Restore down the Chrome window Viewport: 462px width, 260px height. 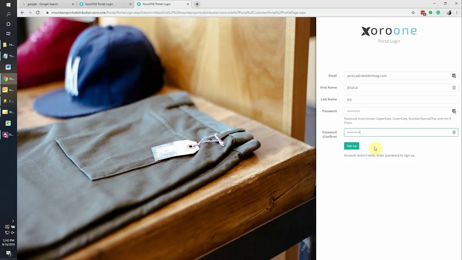click(445, 4)
